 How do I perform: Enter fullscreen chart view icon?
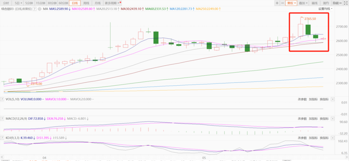point(346,3)
